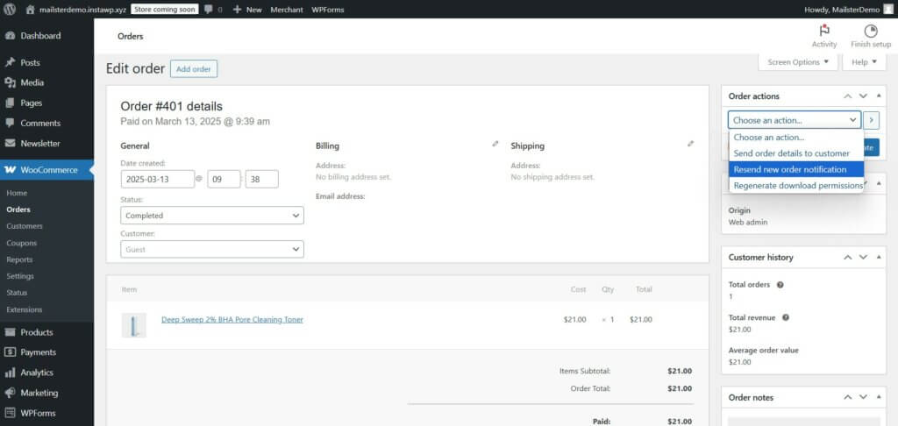Click the Total orders help icon
The height and width of the screenshot is (426, 898).
[x=780, y=285]
